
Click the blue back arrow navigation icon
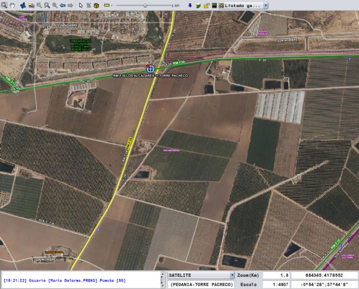(x=62, y=5)
